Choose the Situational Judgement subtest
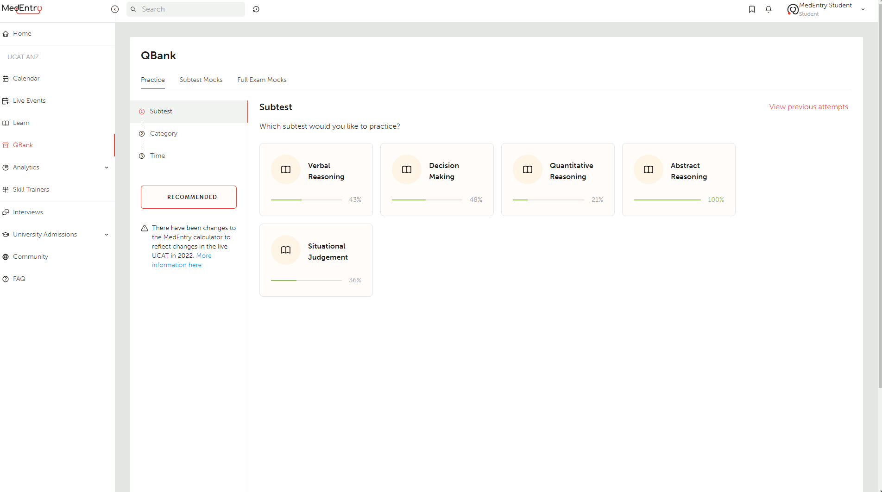 pyautogui.click(x=316, y=260)
